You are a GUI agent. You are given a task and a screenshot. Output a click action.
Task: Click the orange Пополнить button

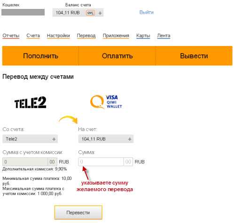click(40, 56)
